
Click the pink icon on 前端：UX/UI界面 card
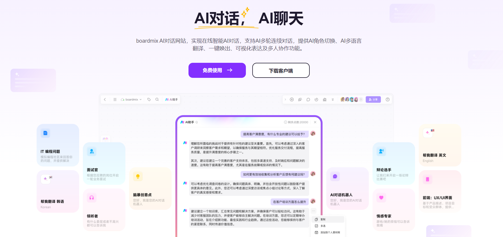(427, 179)
